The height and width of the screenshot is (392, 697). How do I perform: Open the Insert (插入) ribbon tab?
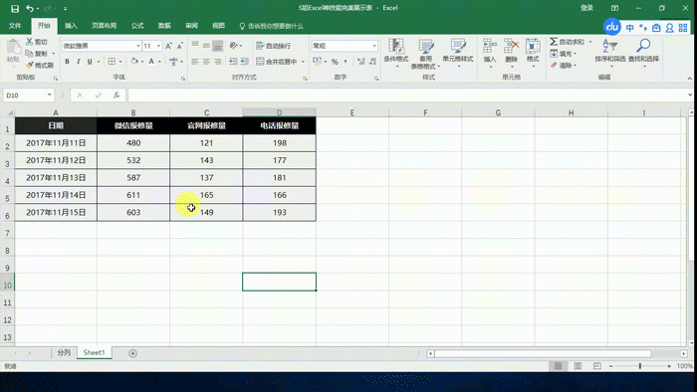[x=71, y=26]
